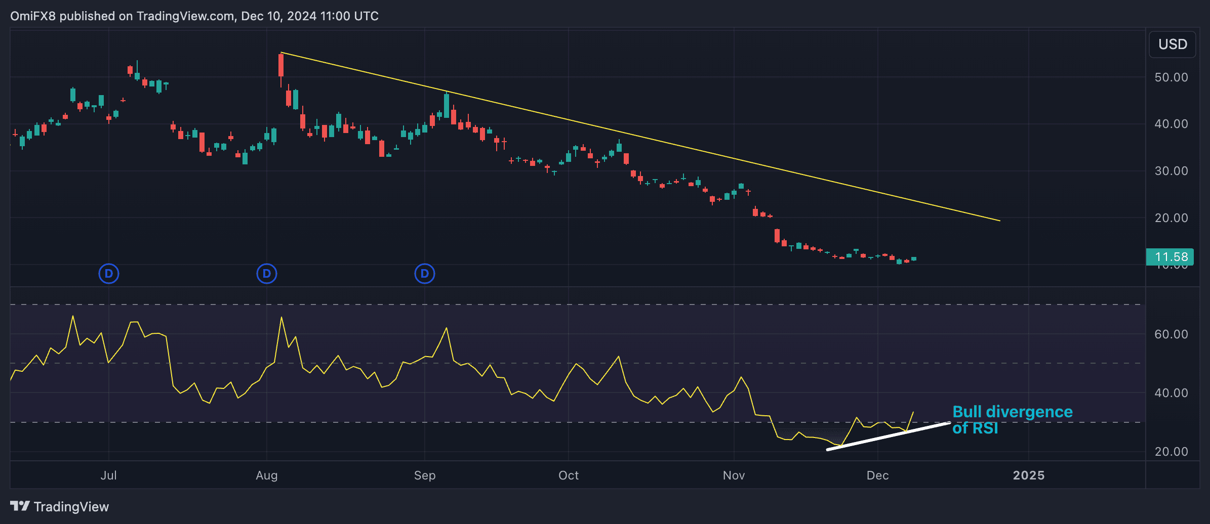
Task: Click the 'Nov' date axis label
Action: [x=734, y=475]
